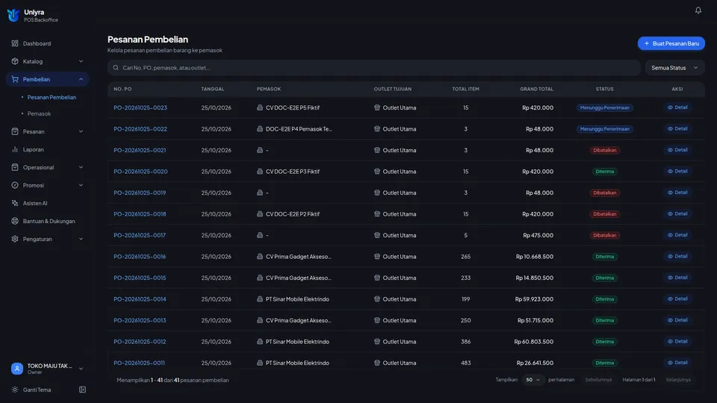Toggle theme with Ganti Tema
The image size is (717, 403).
pos(32,390)
